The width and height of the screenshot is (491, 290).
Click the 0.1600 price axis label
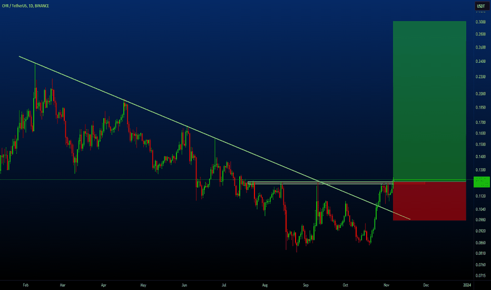480,133
